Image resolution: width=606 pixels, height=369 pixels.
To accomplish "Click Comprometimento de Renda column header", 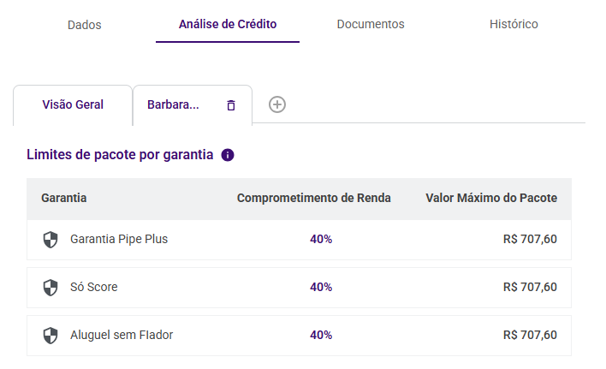I will [x=314, y=198].
